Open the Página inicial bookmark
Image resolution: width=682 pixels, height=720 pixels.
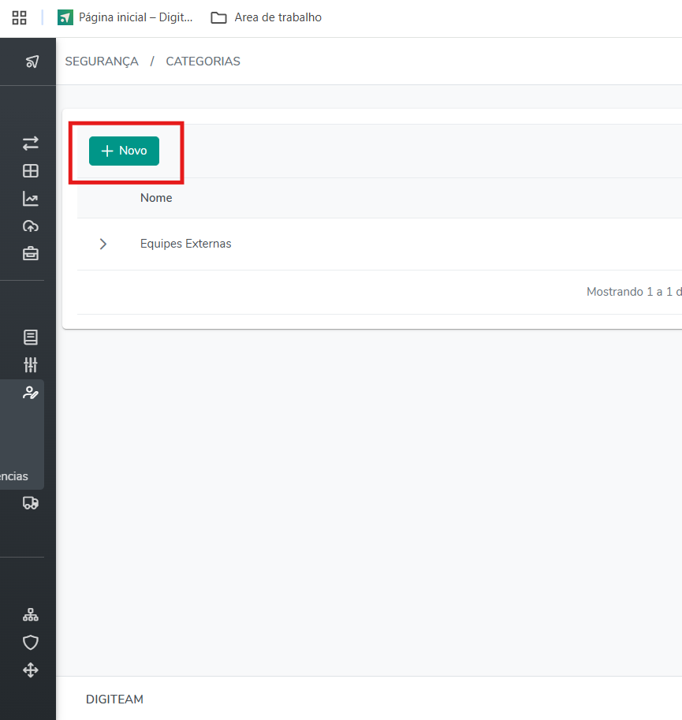[x=125, y=17]
